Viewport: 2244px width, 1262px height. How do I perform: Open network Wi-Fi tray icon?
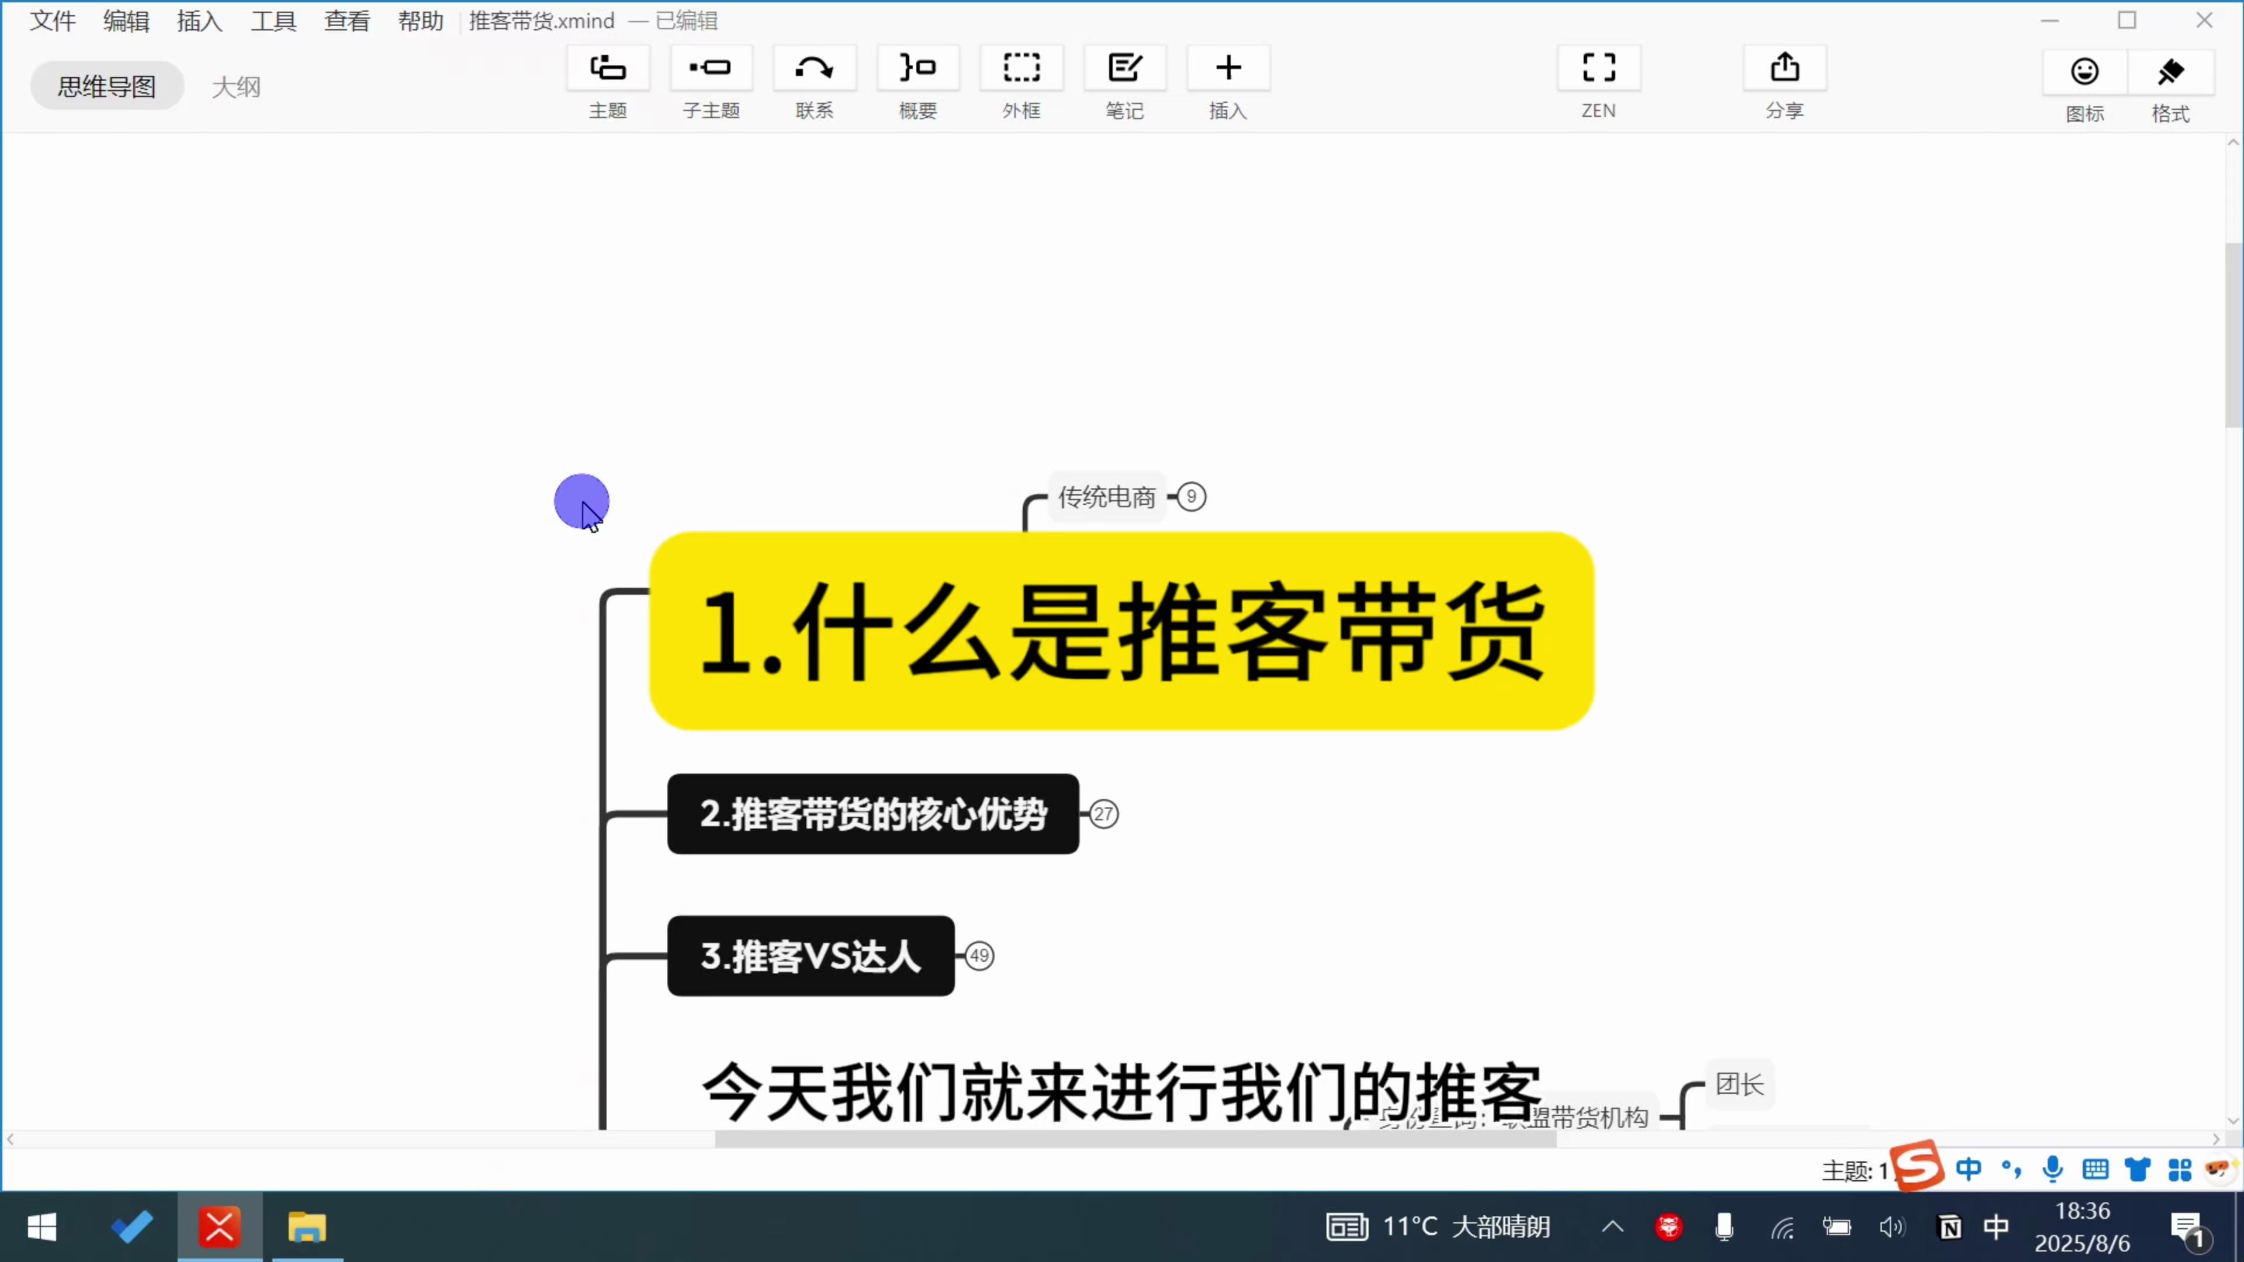(x=1782, y=1227)
